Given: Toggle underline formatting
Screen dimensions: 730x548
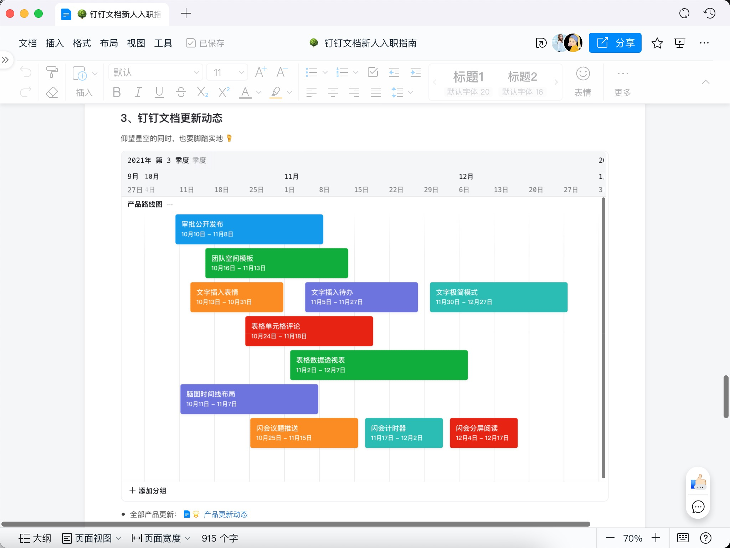Looking at the screenshot, I should pos(159,92).
